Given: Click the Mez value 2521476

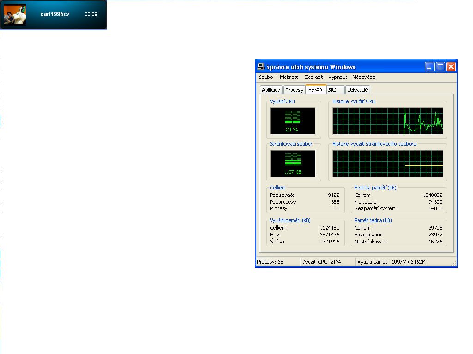Looking at the screenshot, I should tap(329, 235).
